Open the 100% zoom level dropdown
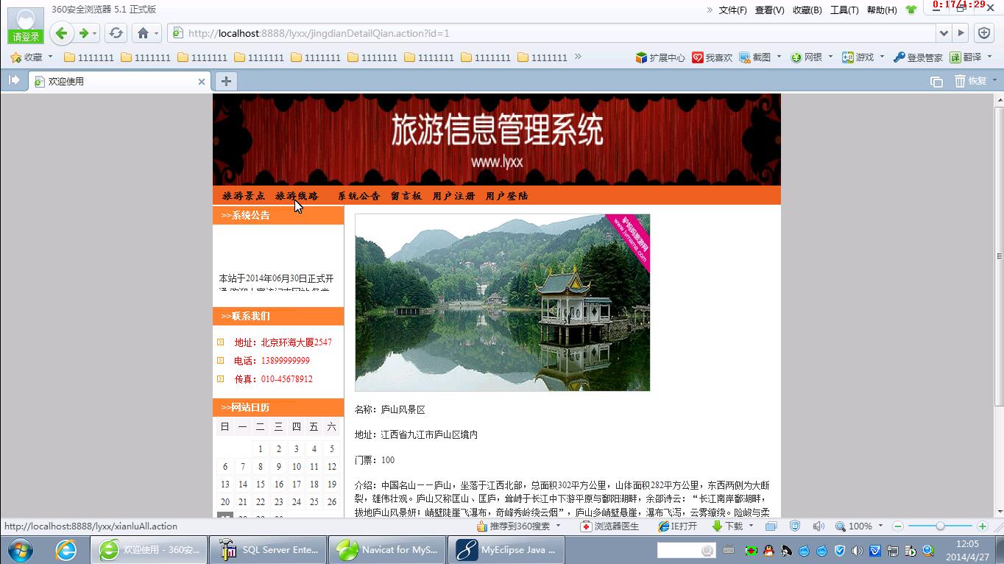Screen dimensions: 1004x564 pos(881,526)
